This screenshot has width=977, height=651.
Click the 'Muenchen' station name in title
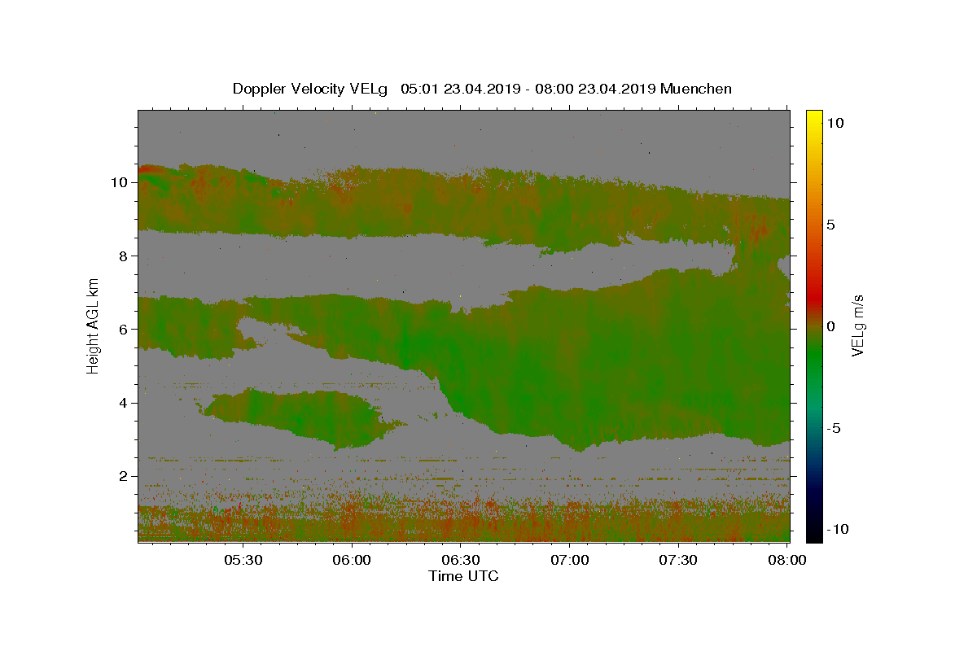696,89
